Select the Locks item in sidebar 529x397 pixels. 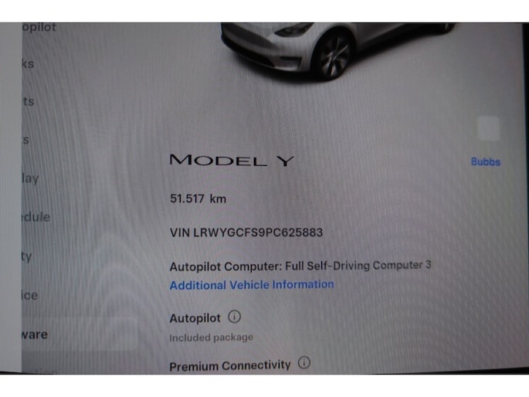pyautogui.click(x=28, y=64)
